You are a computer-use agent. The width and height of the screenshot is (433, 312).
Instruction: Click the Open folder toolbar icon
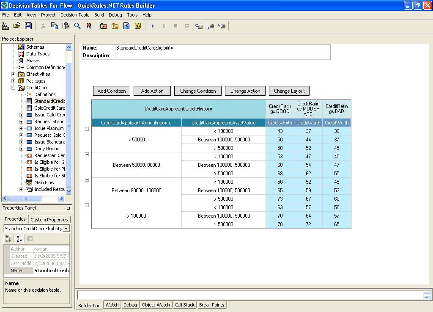pyautogui.click(x=17, y=26)
